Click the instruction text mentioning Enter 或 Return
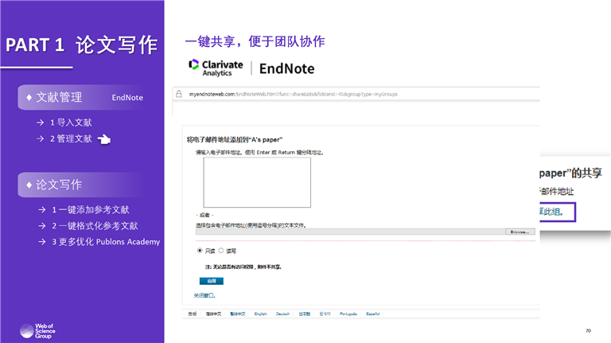611x343 pixels. 259,153
